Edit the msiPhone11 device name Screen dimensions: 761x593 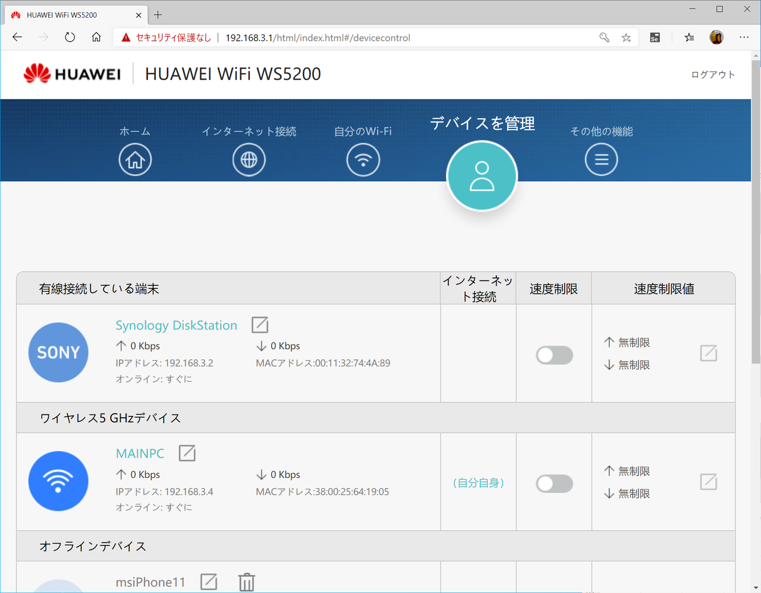click(x=209, y=582)
